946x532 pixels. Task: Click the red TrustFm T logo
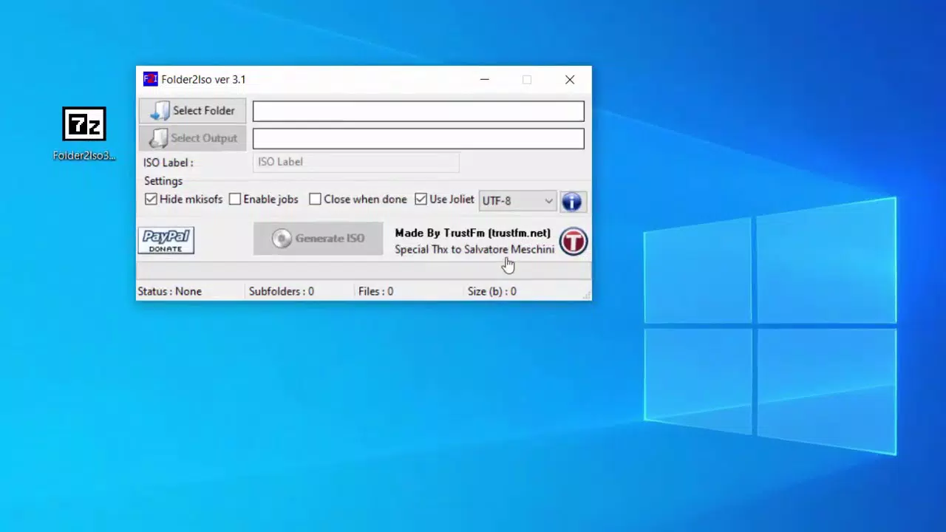(x=574, y=242)
